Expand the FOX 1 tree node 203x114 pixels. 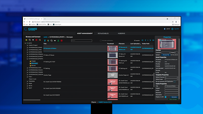27,77
